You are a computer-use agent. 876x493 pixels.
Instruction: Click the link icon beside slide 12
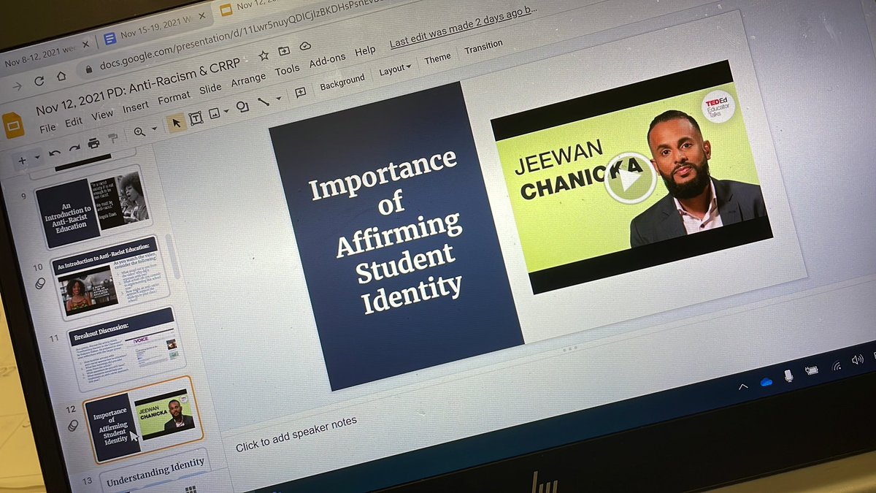tap(73, 425)
